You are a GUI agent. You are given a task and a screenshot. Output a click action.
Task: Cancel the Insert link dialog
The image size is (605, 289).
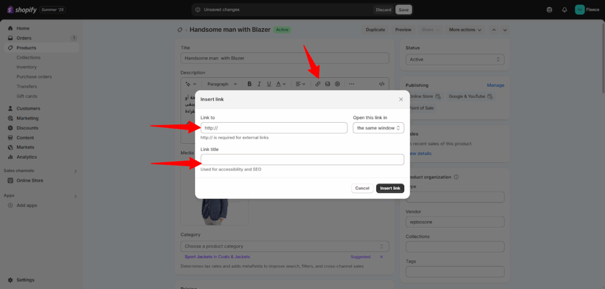(x=362, y=188)
